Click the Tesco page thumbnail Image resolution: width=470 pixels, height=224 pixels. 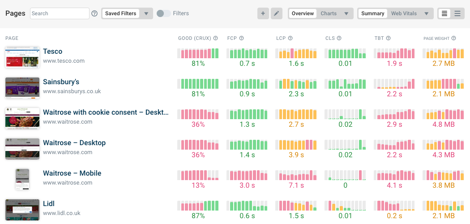(x=22, y=57)
